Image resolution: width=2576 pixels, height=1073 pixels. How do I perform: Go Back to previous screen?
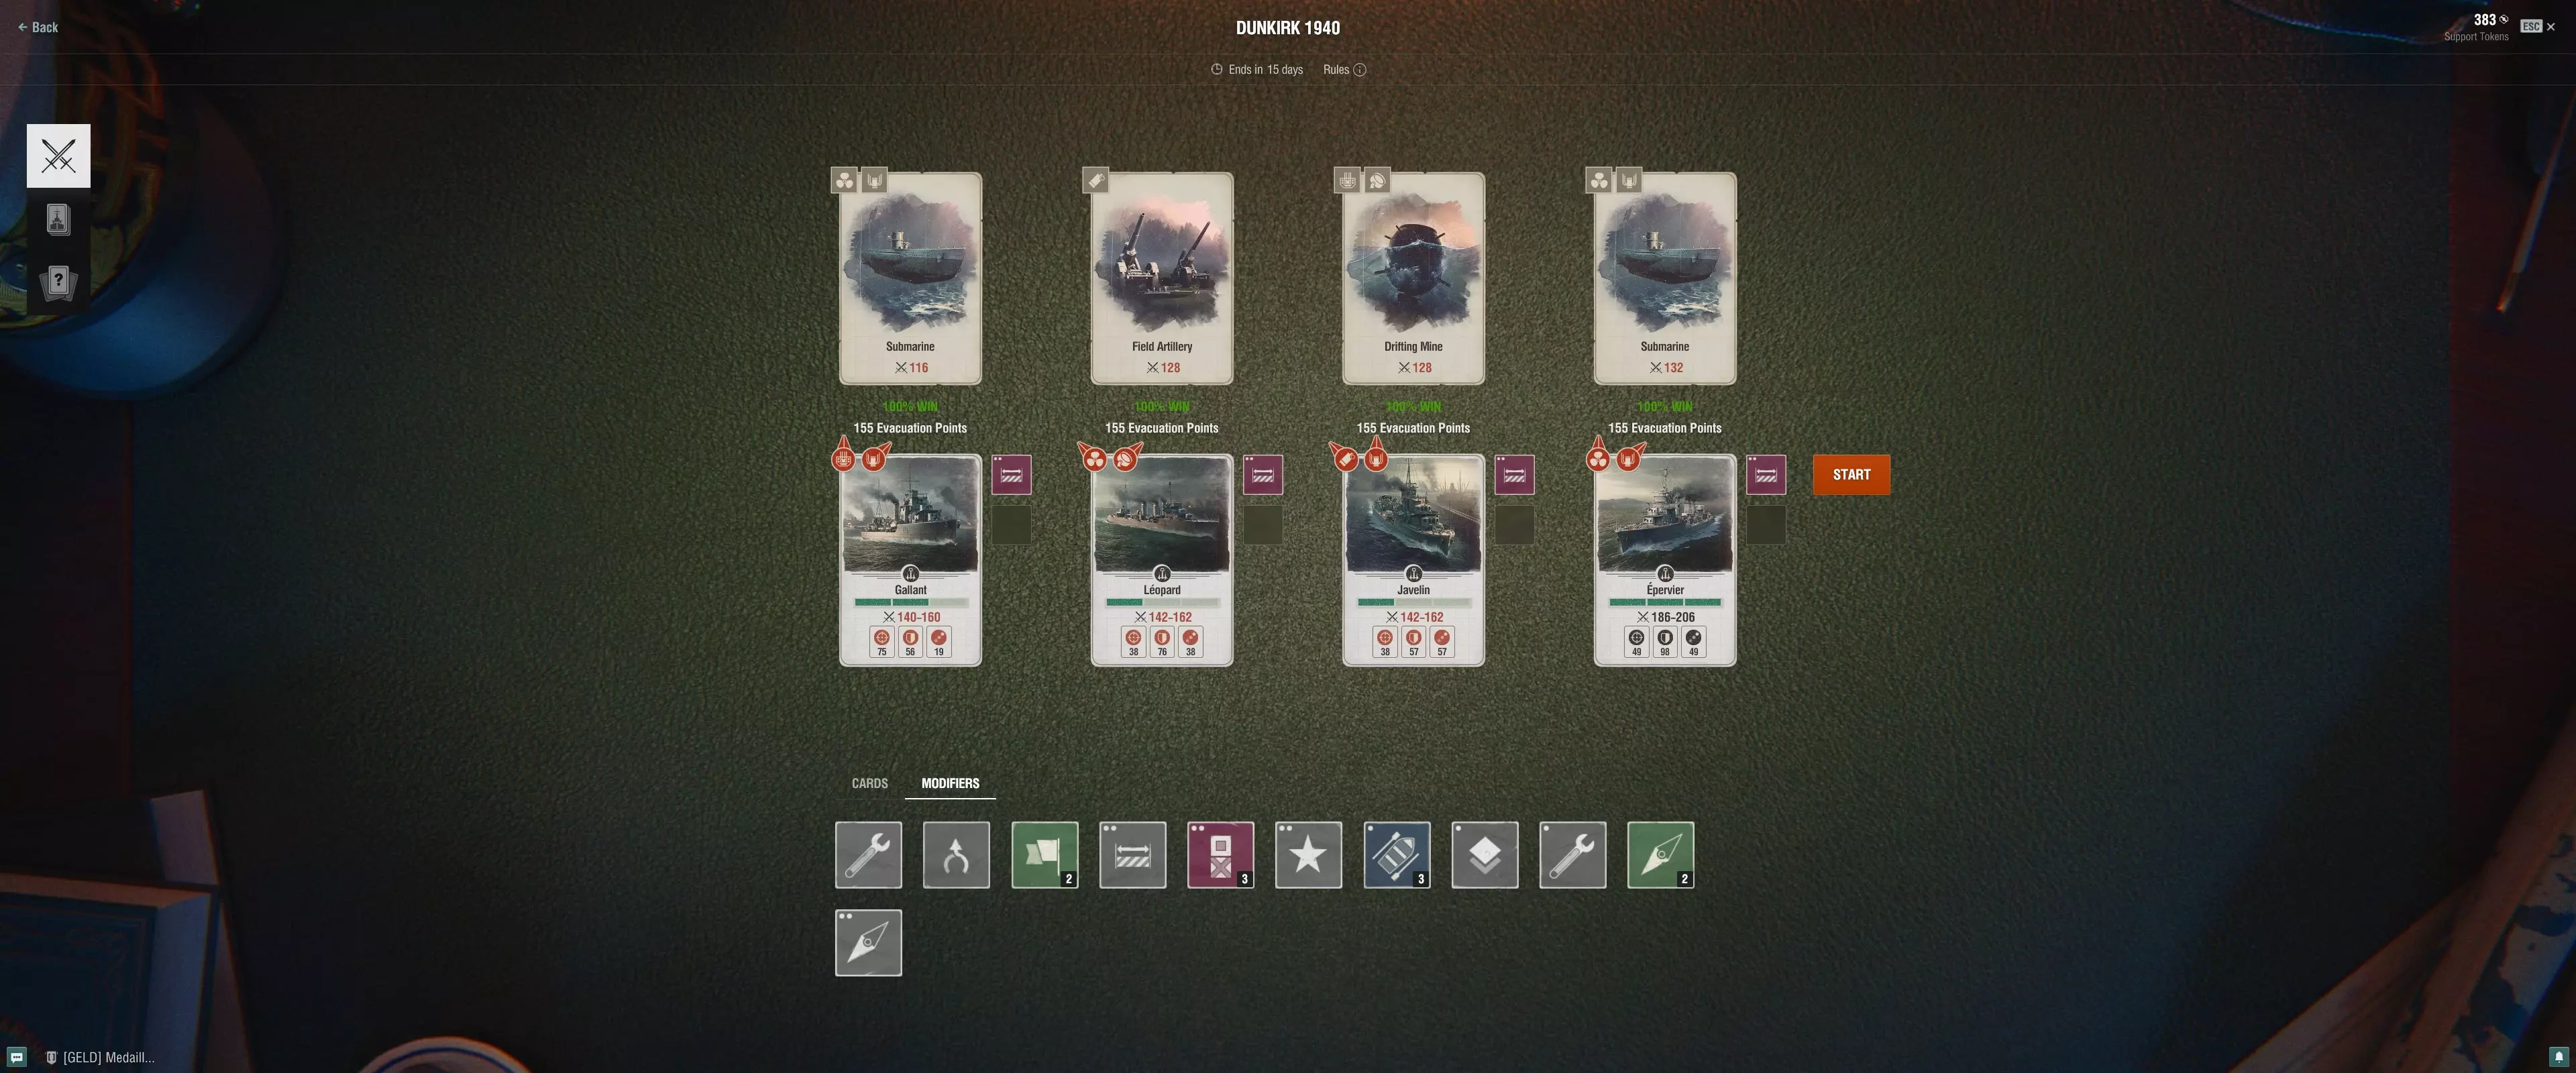pos(38,27)
